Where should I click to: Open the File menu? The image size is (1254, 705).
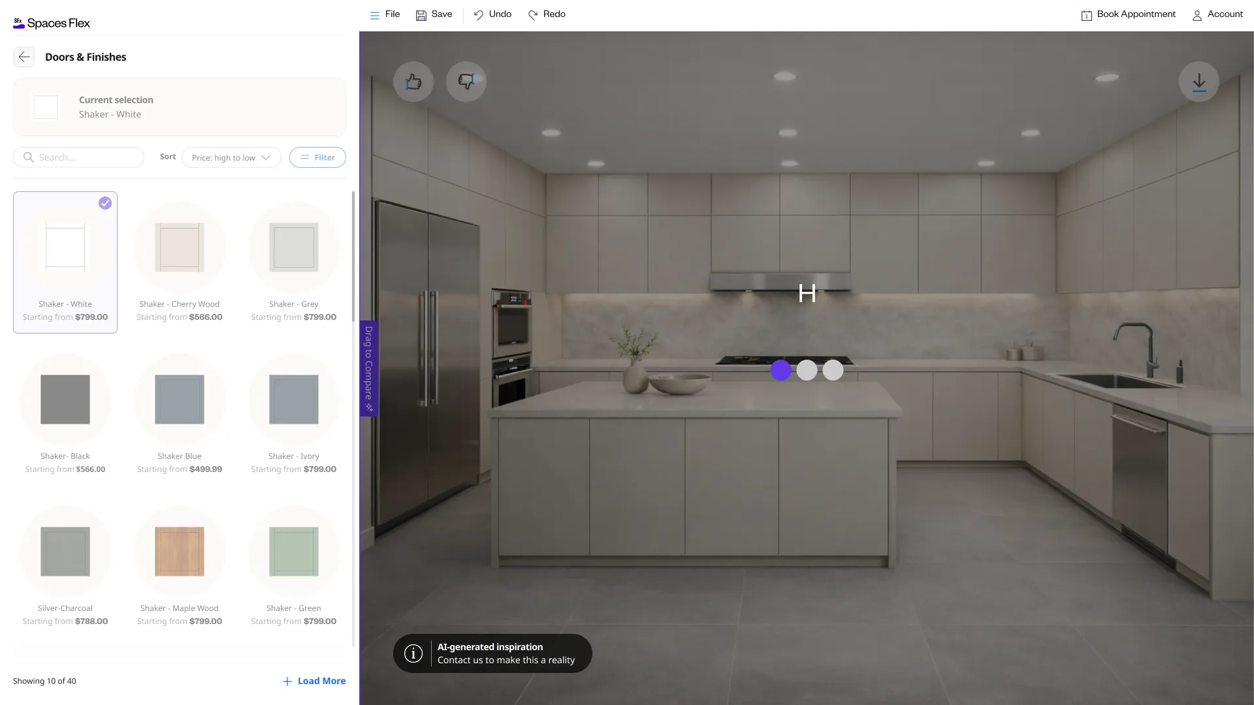385,14
